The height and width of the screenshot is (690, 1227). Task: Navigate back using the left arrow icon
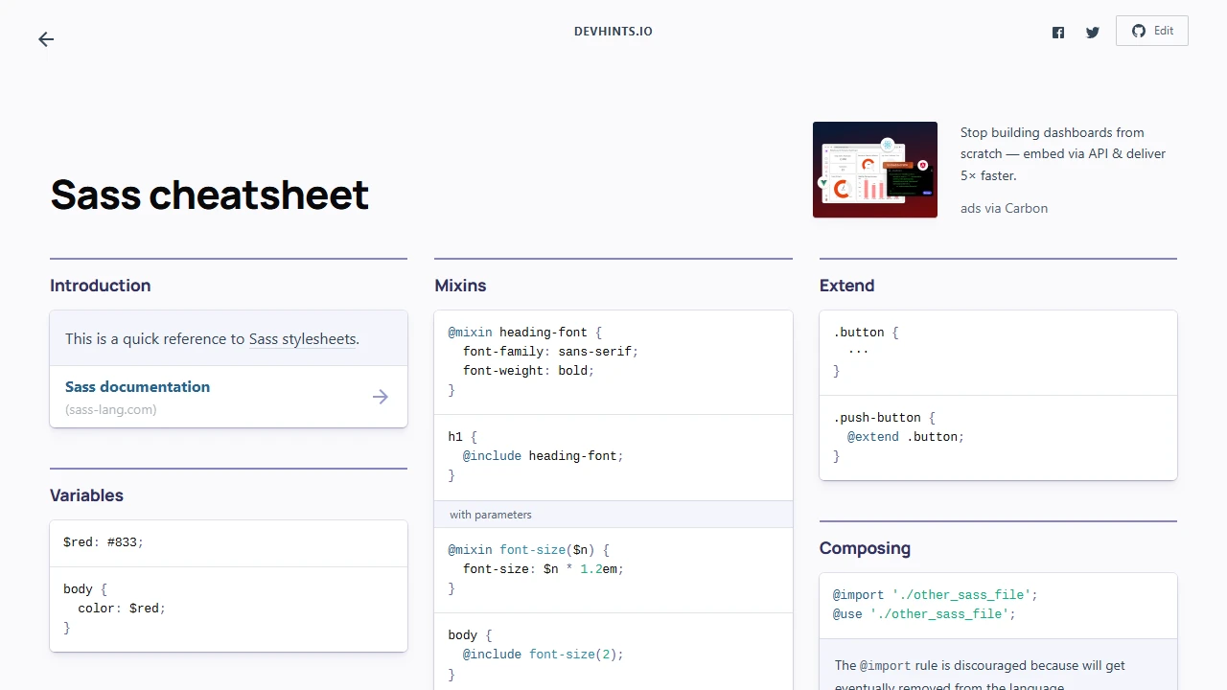[45, 39]
